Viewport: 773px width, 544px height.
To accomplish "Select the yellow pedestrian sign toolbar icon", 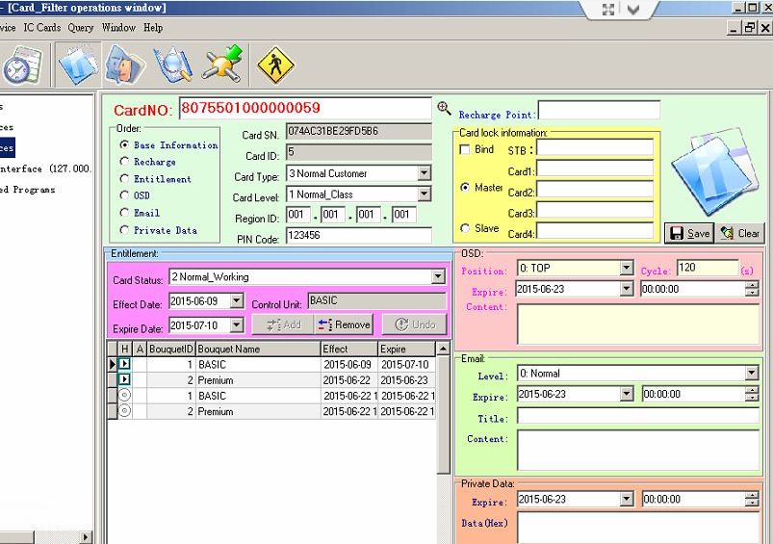I will pyautogui.click(x=275, y=65).
